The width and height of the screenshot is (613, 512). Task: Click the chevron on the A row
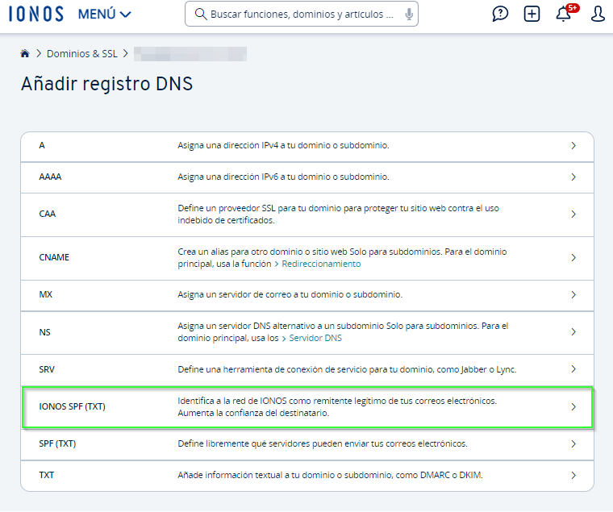(573, 146)
